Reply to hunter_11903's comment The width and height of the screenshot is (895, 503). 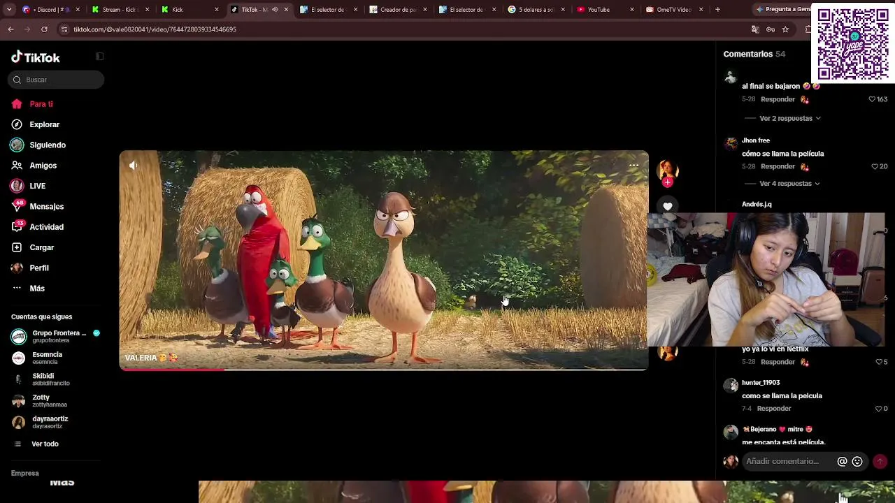[773, 409]
